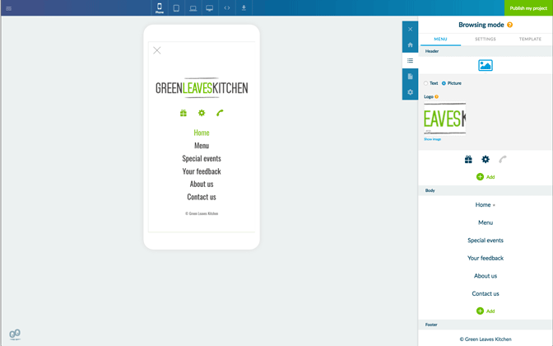Click Add button below header icons

[486, 176]
